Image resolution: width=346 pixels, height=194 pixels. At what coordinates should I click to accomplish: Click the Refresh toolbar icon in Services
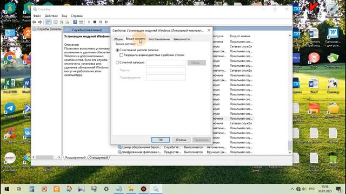coord(62,22)
